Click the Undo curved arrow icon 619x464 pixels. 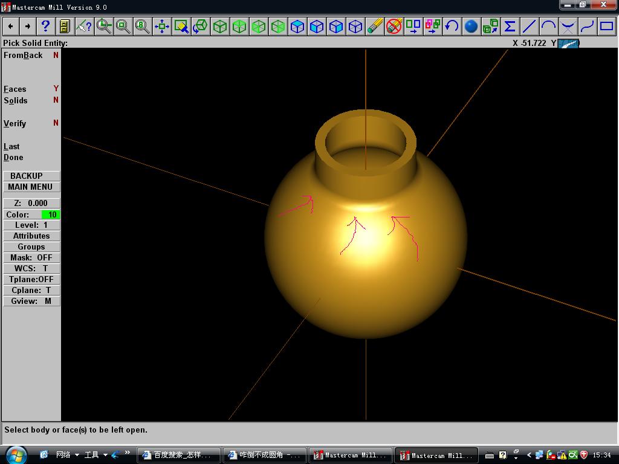click(452, 27)
